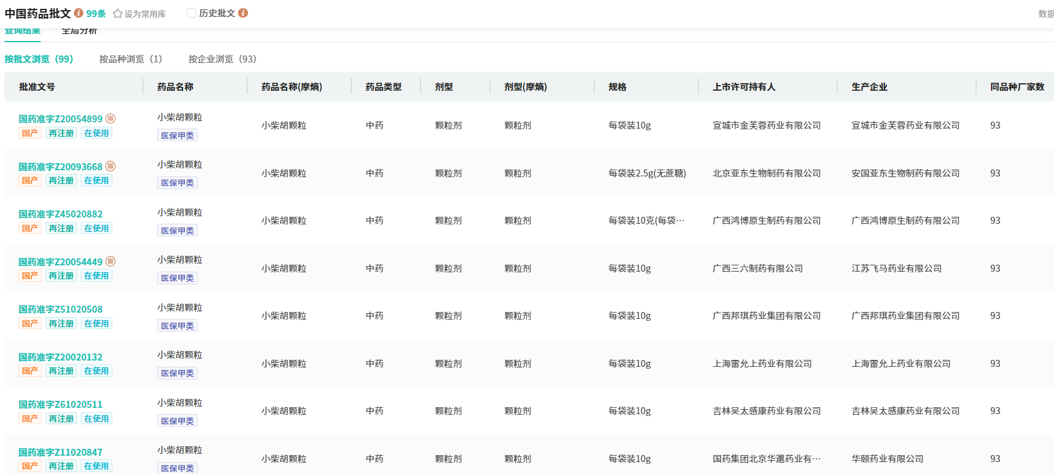Image resolution: width=1054 pixels, height=474 pixels.
Task: Click the 99条 result count
Action: coord(96,14)
